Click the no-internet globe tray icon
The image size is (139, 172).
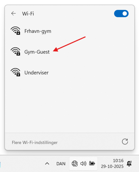coord(75,164)
